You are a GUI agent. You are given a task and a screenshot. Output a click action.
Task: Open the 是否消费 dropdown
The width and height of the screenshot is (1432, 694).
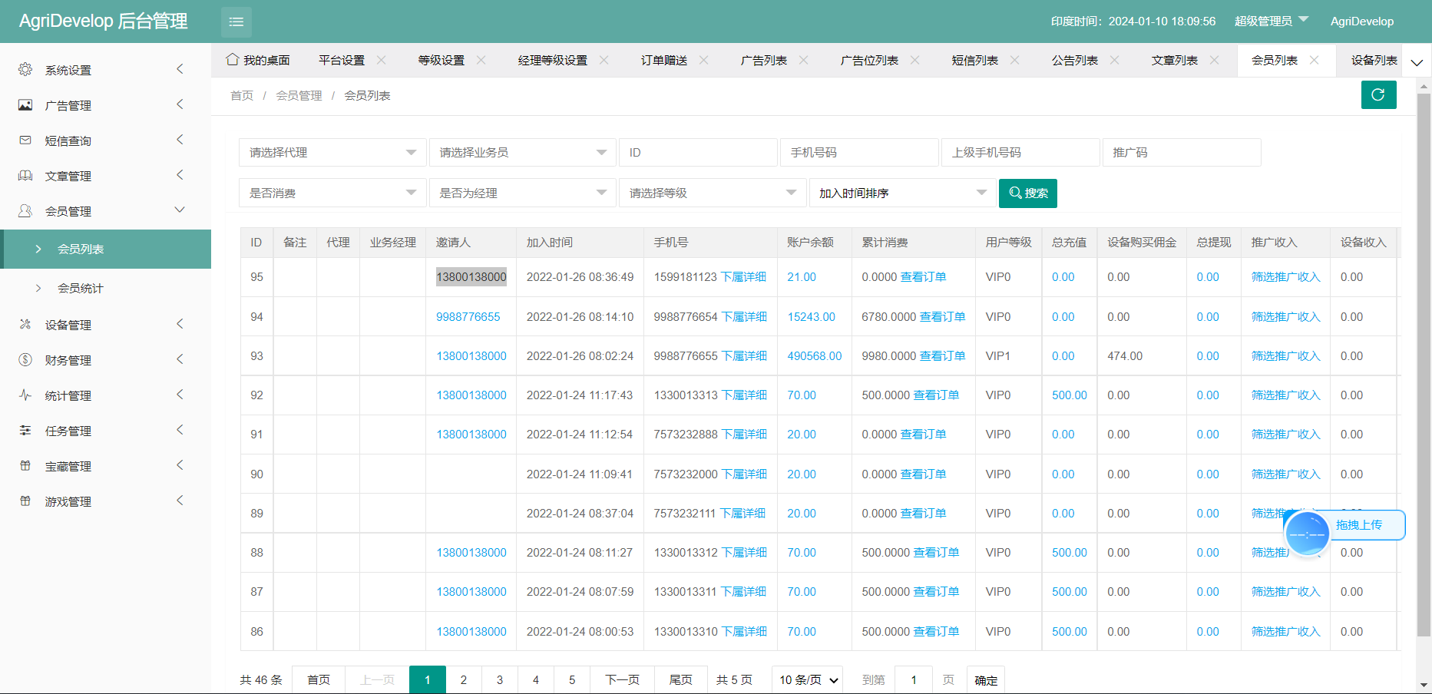pyautogui.click(x=332, y=193)
